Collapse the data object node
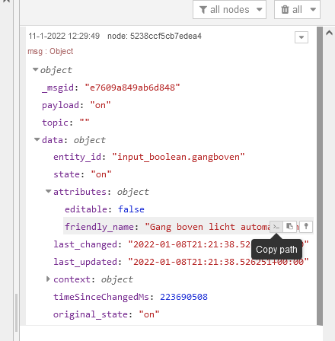Viewport: 335px width, 341px height. [37, 139]
